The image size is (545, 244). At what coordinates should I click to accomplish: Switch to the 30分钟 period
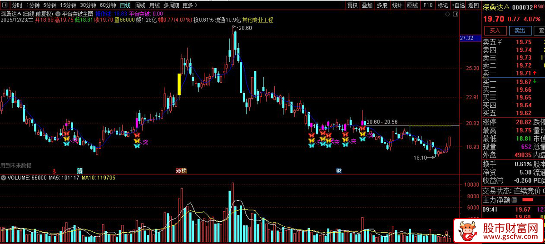88,5
